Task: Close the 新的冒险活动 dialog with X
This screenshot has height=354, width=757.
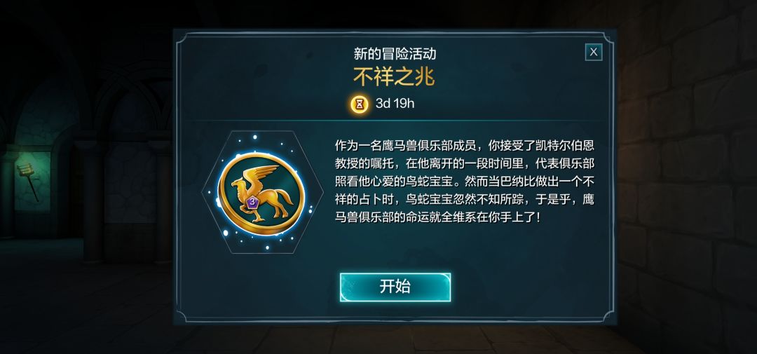Action: point(594,52)
